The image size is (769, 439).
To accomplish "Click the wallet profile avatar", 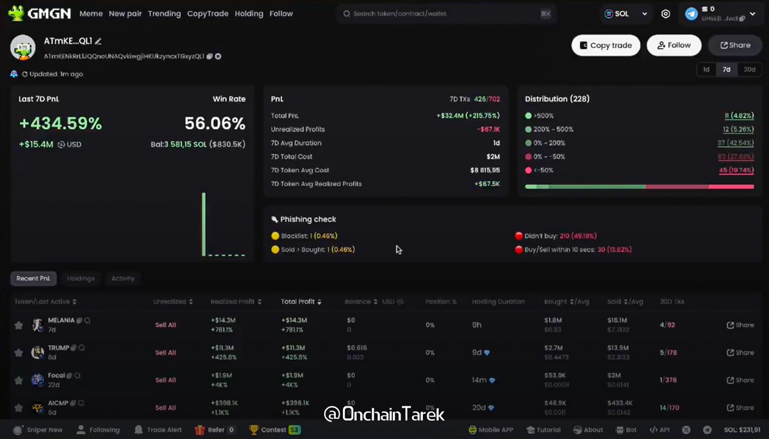I will pos(23,47).
